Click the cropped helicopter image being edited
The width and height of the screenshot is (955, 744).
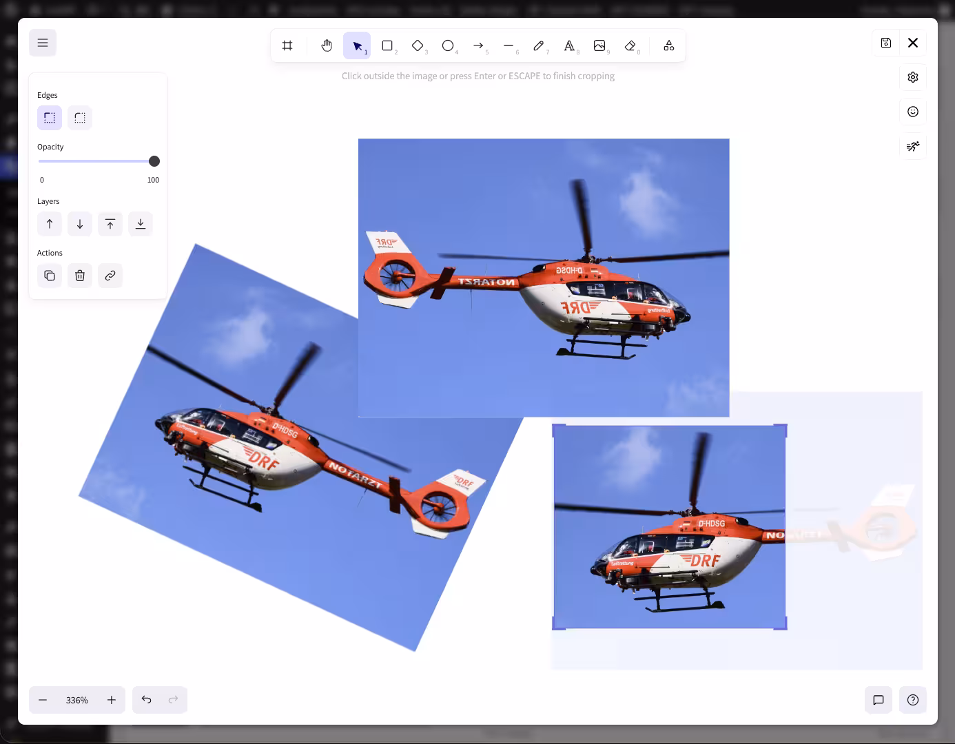pos(669,527)
